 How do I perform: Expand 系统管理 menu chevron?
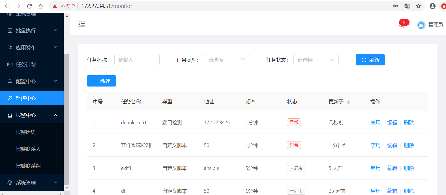click(56, 182)
